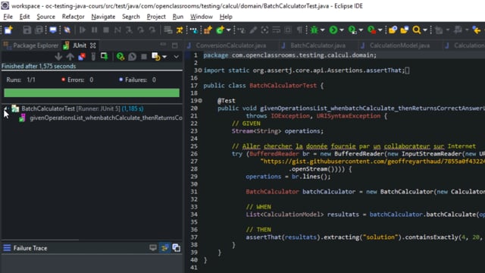Open the File menu
Screen dimensions: 485x273
8,17
